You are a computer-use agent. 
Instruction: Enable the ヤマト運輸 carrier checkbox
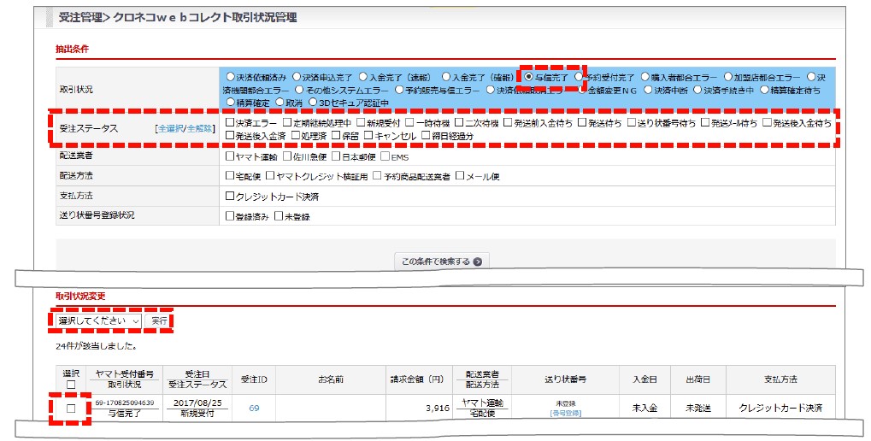(229, 156)
